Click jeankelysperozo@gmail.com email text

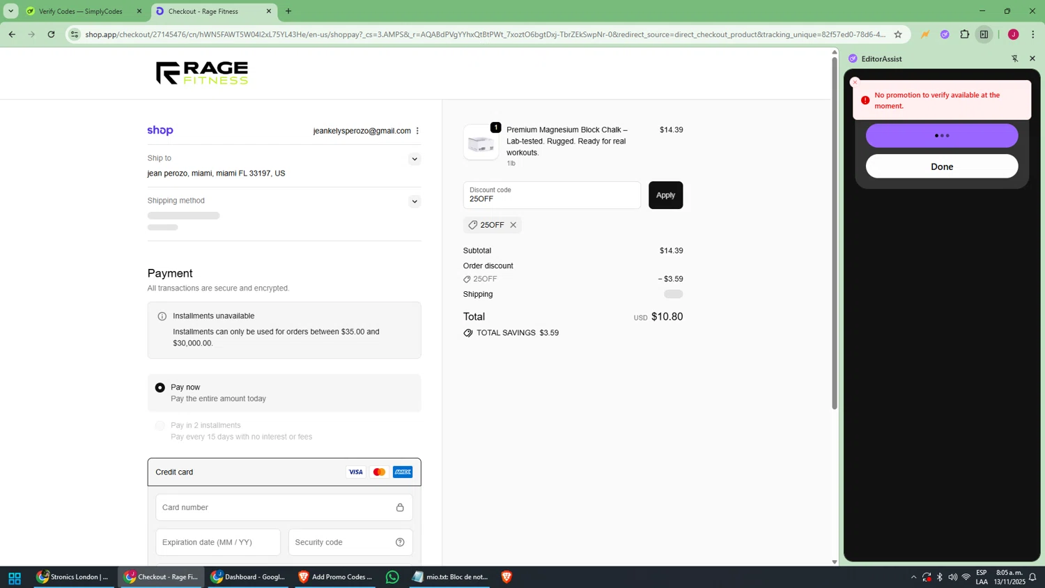click(362, 131)
